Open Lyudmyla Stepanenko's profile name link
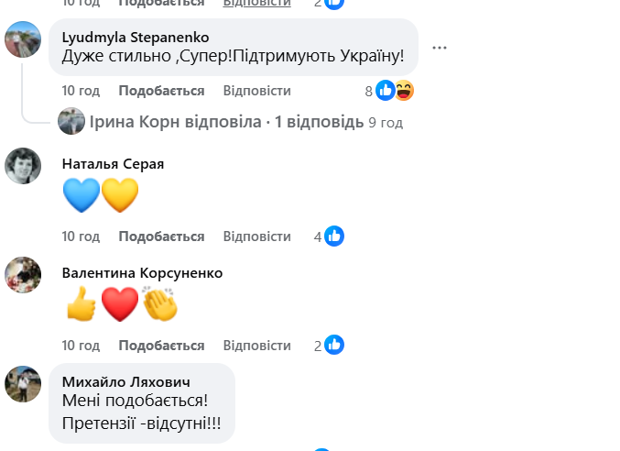Image resolution: width=620 pixels, height=451 pixels. [135, 38]
